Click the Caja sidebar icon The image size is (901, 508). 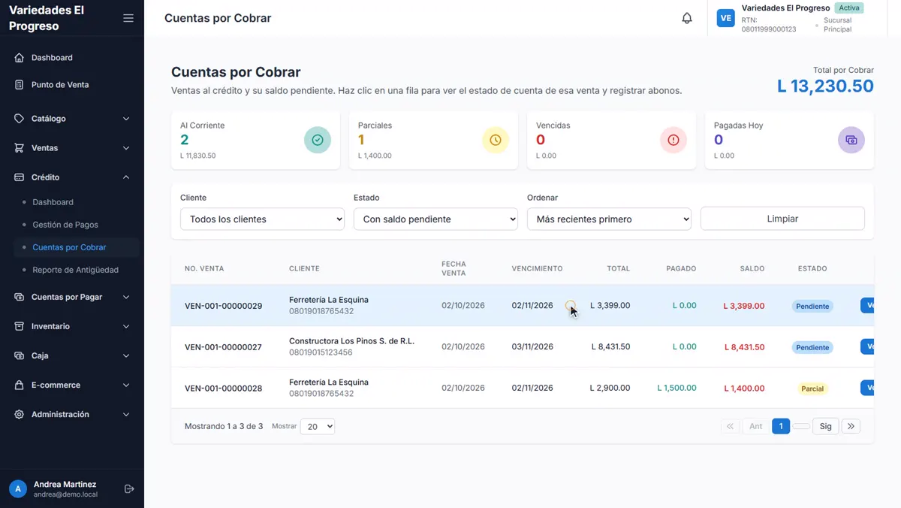click(x=20, y=355)
